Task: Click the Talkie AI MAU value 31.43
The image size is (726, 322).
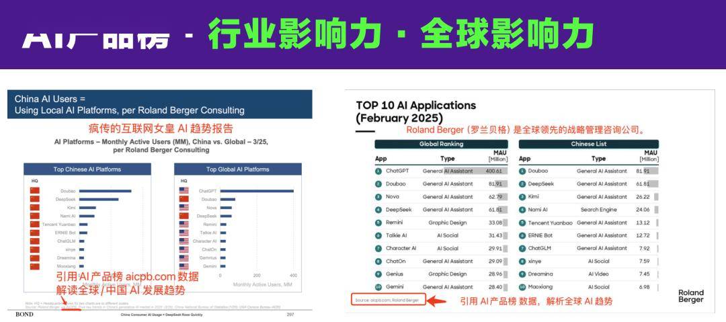Action: click(495, 235)
